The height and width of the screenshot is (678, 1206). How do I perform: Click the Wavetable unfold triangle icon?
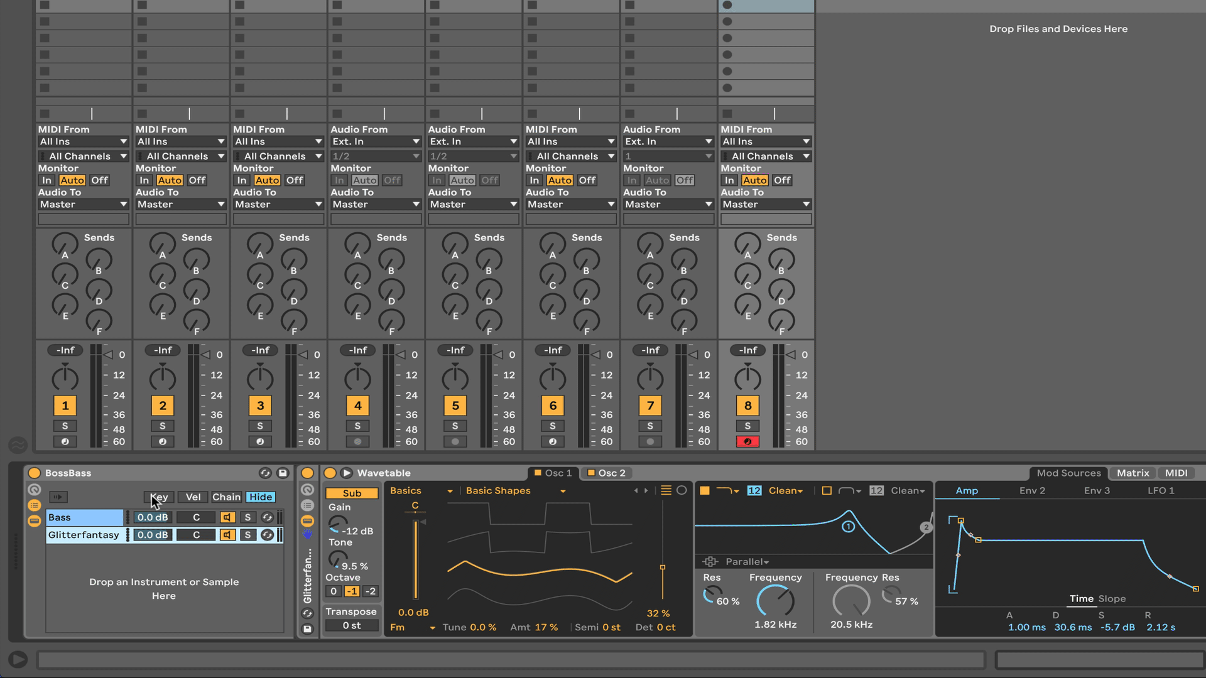click(346, 473)
